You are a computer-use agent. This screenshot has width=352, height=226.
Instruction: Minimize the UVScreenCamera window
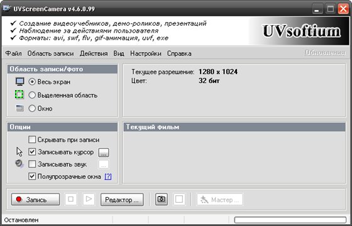pyautogui.click(x=317, y=9)
